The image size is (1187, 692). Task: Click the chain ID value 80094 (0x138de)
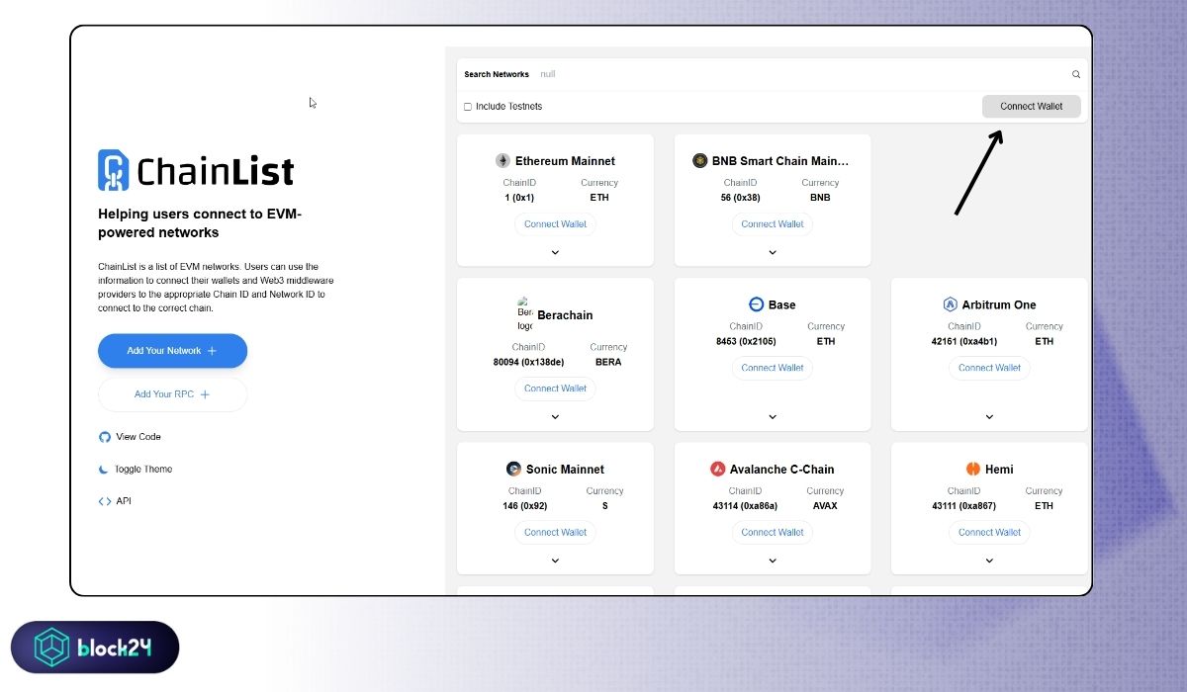pos(528,362)
